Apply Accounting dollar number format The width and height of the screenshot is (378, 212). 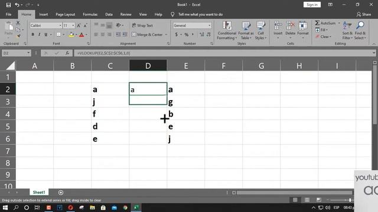(x=176, y=35)
